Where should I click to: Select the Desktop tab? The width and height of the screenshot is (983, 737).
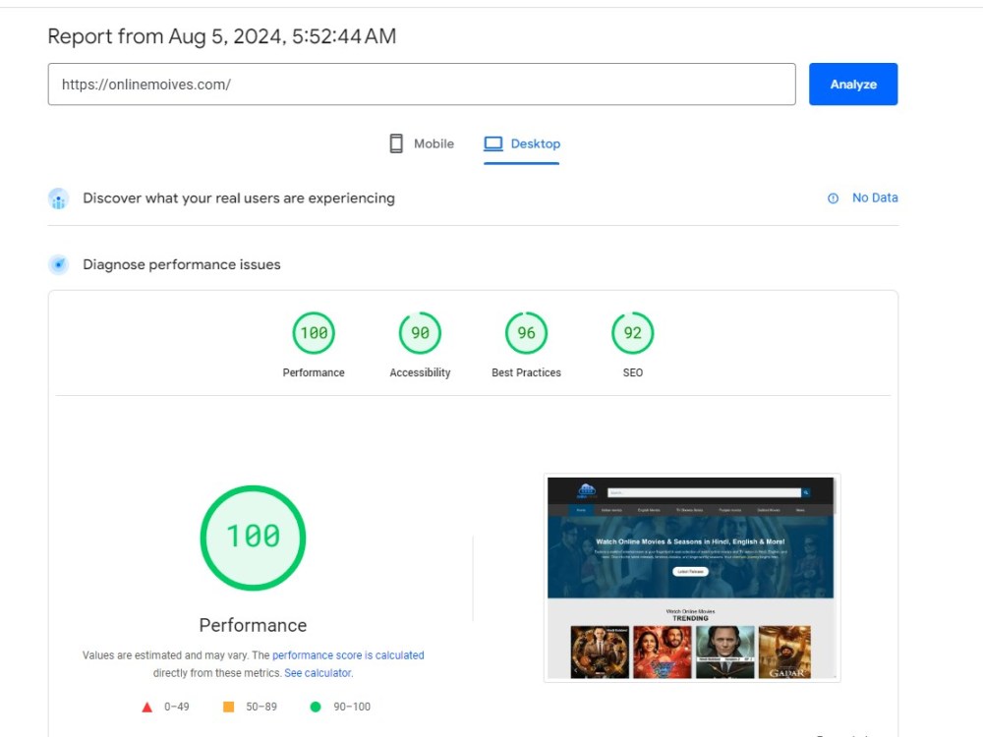point(522,144)
